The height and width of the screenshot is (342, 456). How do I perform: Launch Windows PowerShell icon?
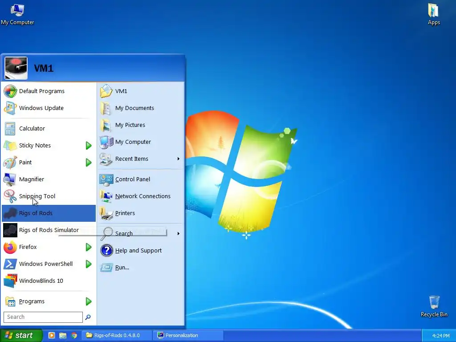coord(10,264)
